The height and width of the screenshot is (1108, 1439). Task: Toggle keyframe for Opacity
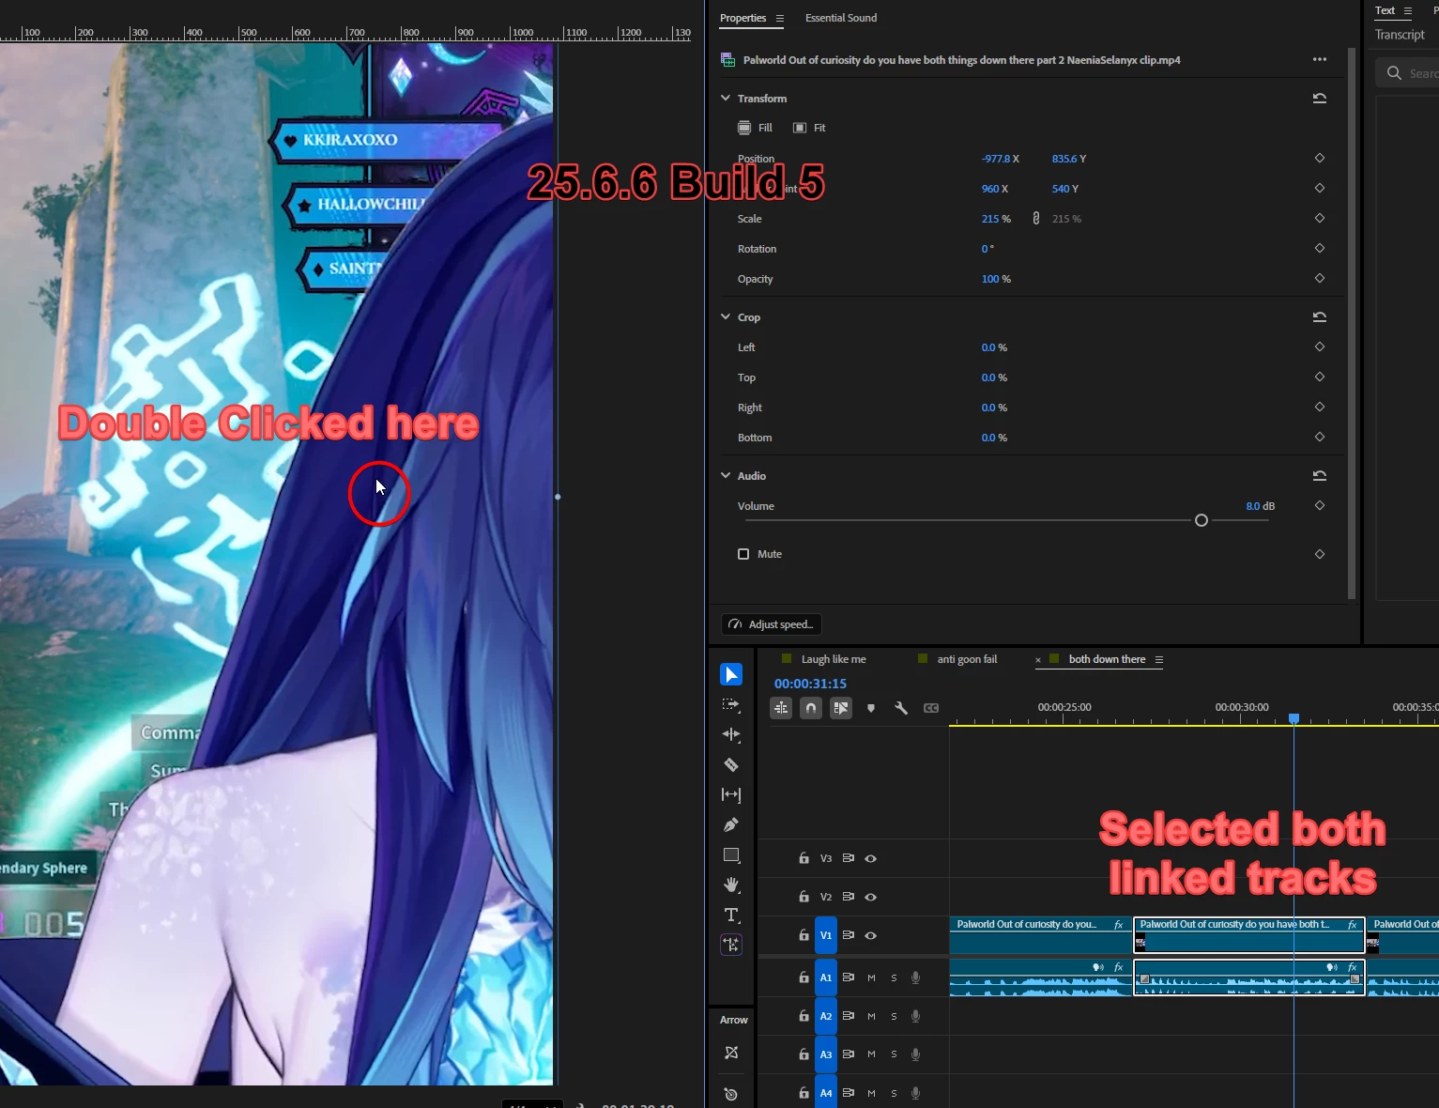click(x=1319, y=278)
